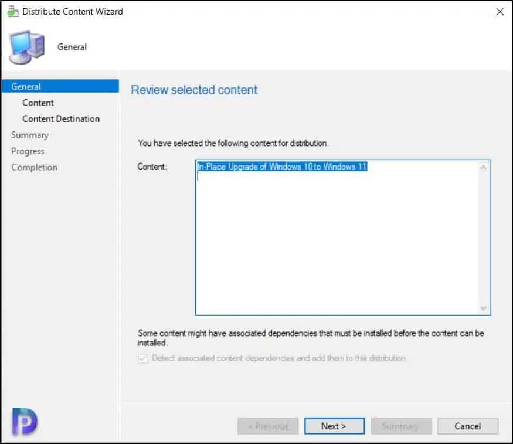Viewport: 513px width, 444px height.
Task: Click the 'Some content might have associated dependencies' note
Action: pos(311,338)
